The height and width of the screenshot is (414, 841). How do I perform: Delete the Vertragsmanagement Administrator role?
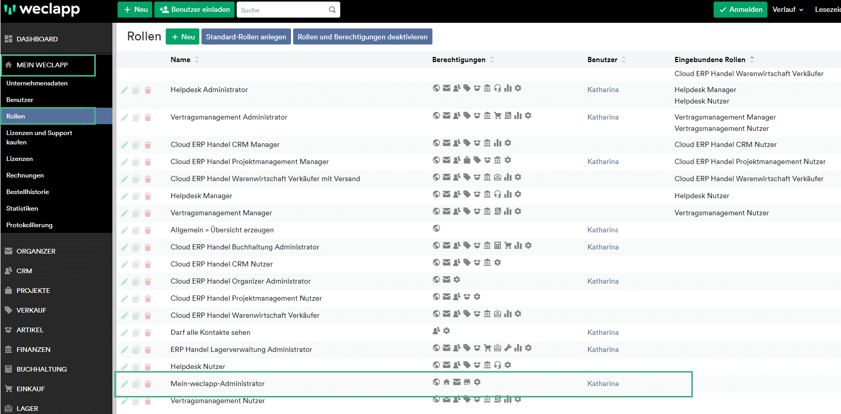tap(148, 117)
